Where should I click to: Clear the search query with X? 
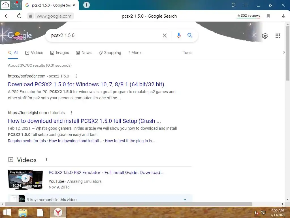click(165, 35)
